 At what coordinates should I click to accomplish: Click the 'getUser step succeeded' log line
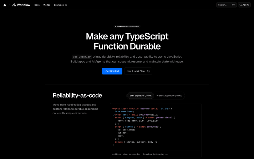pyautogui.click(x=140, y=154)
